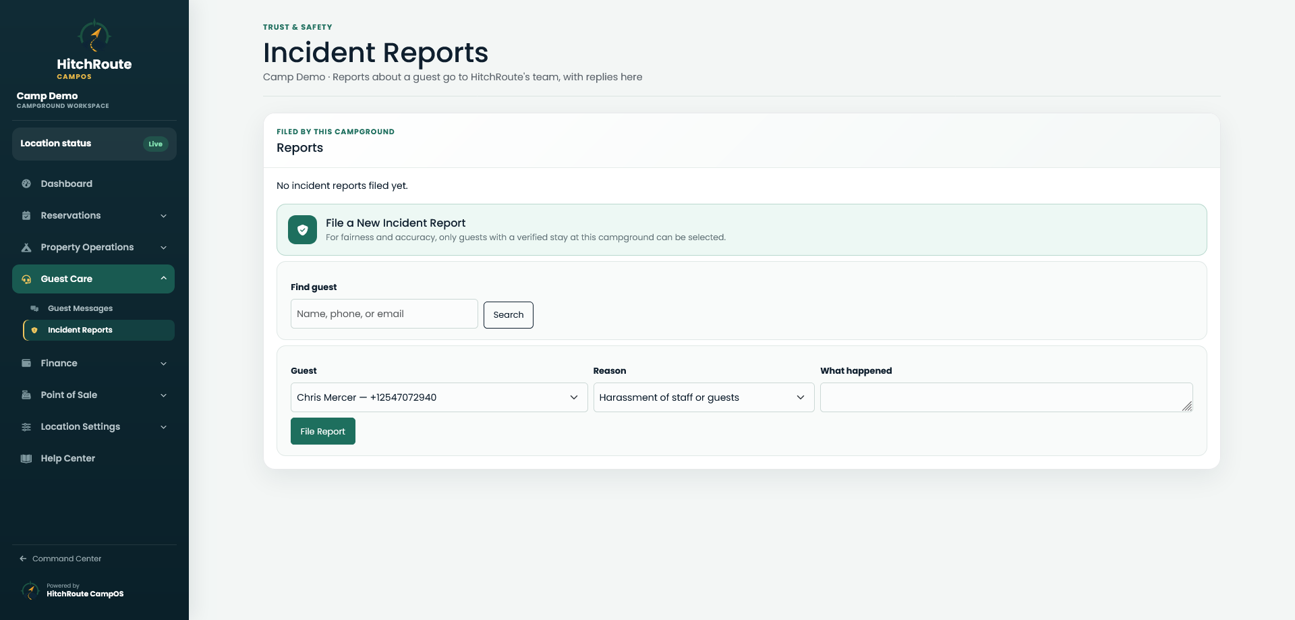Click the text area corner grip handle

coord(1187,406)
